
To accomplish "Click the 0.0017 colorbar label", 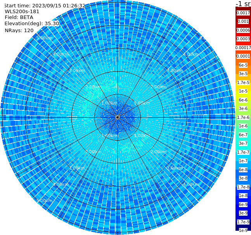I will tap(243, 13).
